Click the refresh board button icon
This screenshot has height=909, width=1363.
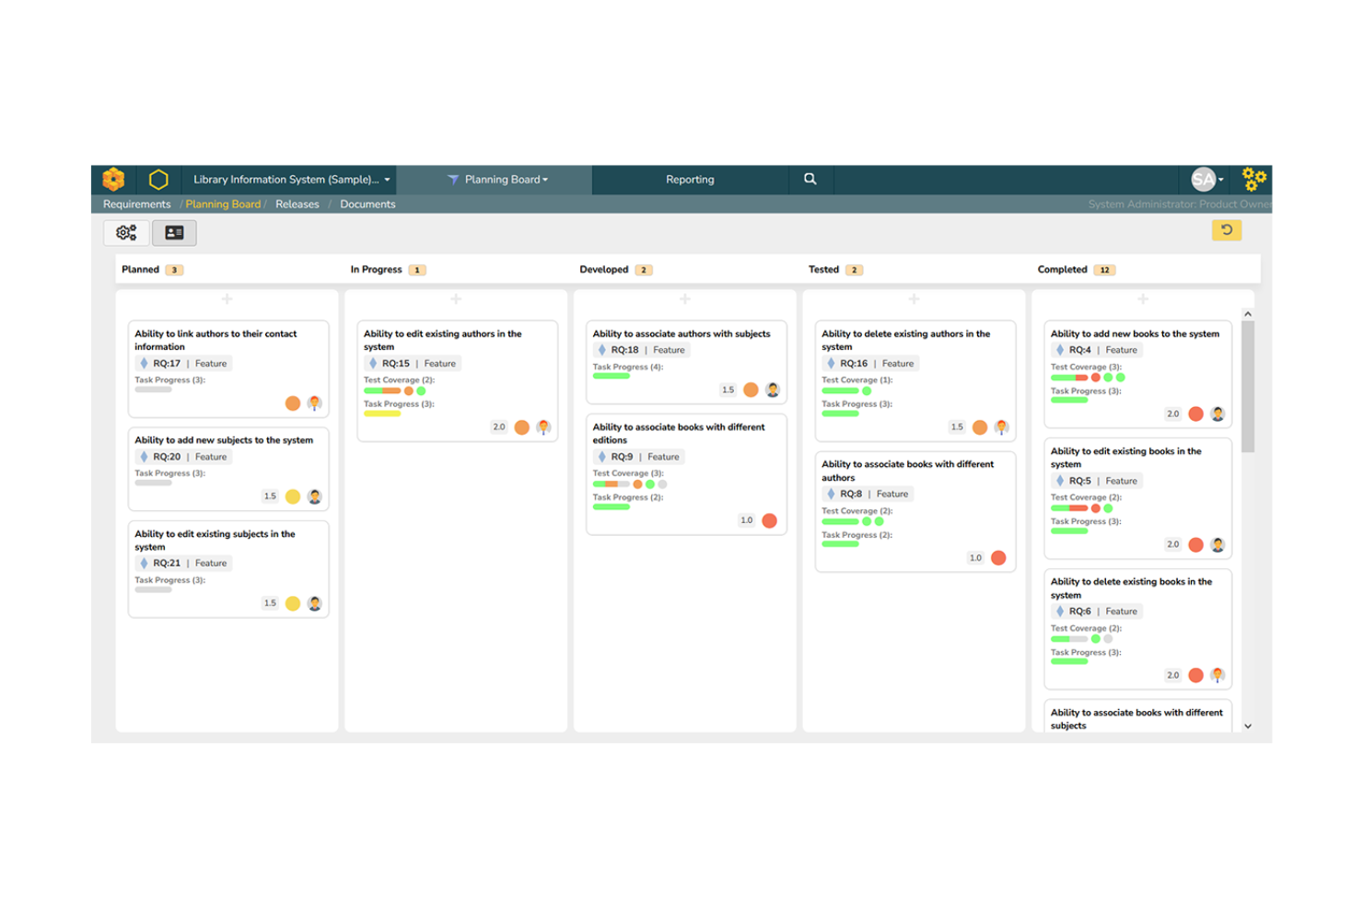click(x=1226, y=230)
